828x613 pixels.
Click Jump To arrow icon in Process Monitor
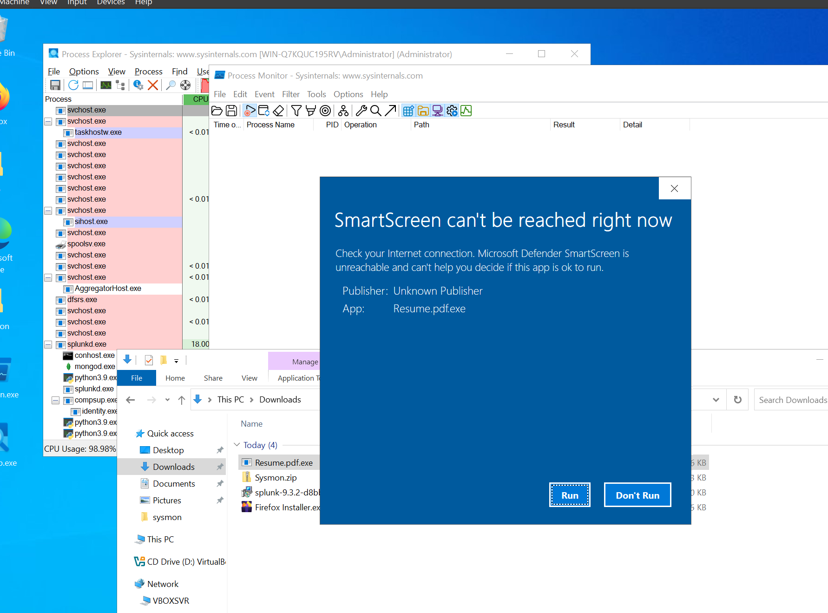click(390, 111)
